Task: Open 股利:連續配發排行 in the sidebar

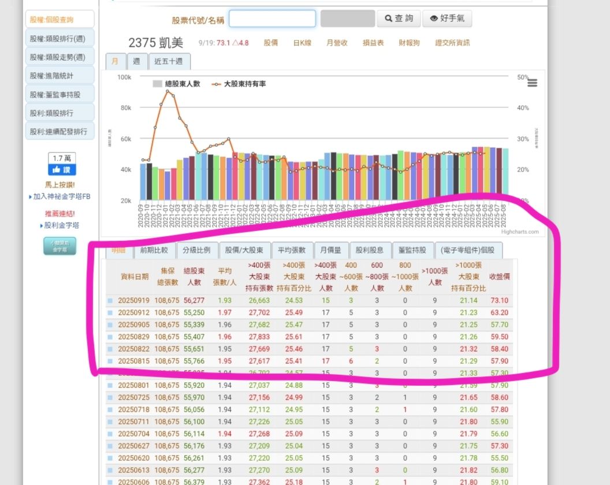Action: [x=59, y=132]
